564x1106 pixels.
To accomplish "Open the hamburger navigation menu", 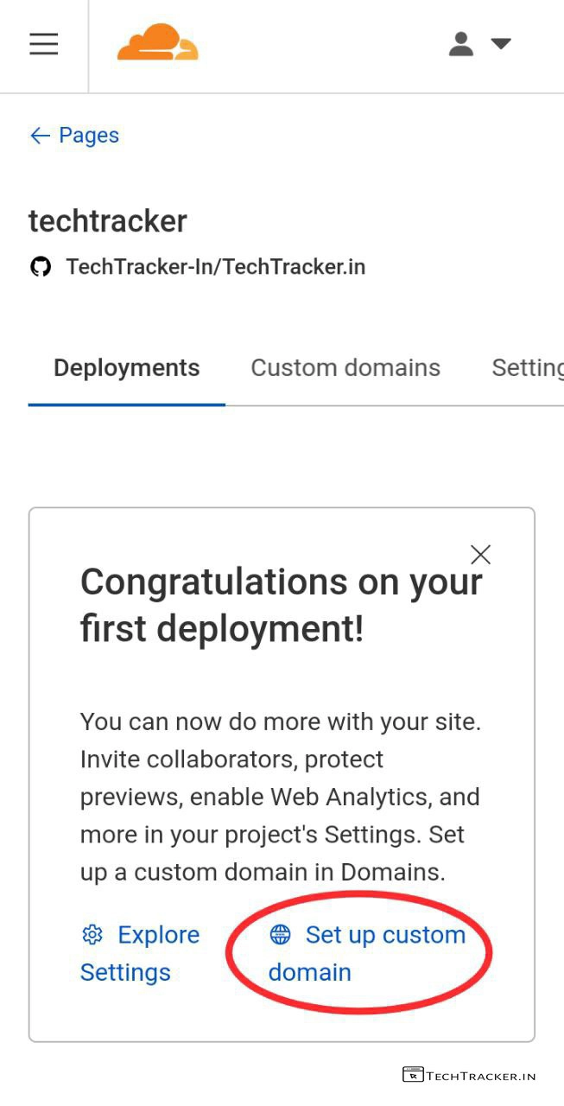I will tap(43, 44).
